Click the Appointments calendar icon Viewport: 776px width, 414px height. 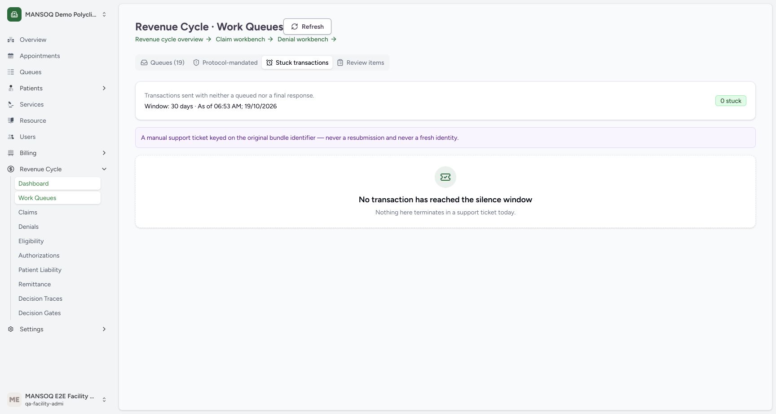(11, 56)
